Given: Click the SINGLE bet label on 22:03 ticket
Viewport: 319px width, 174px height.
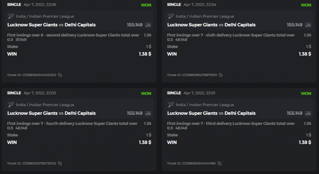Looking at the screenshot, I should (x=14, y=93).
